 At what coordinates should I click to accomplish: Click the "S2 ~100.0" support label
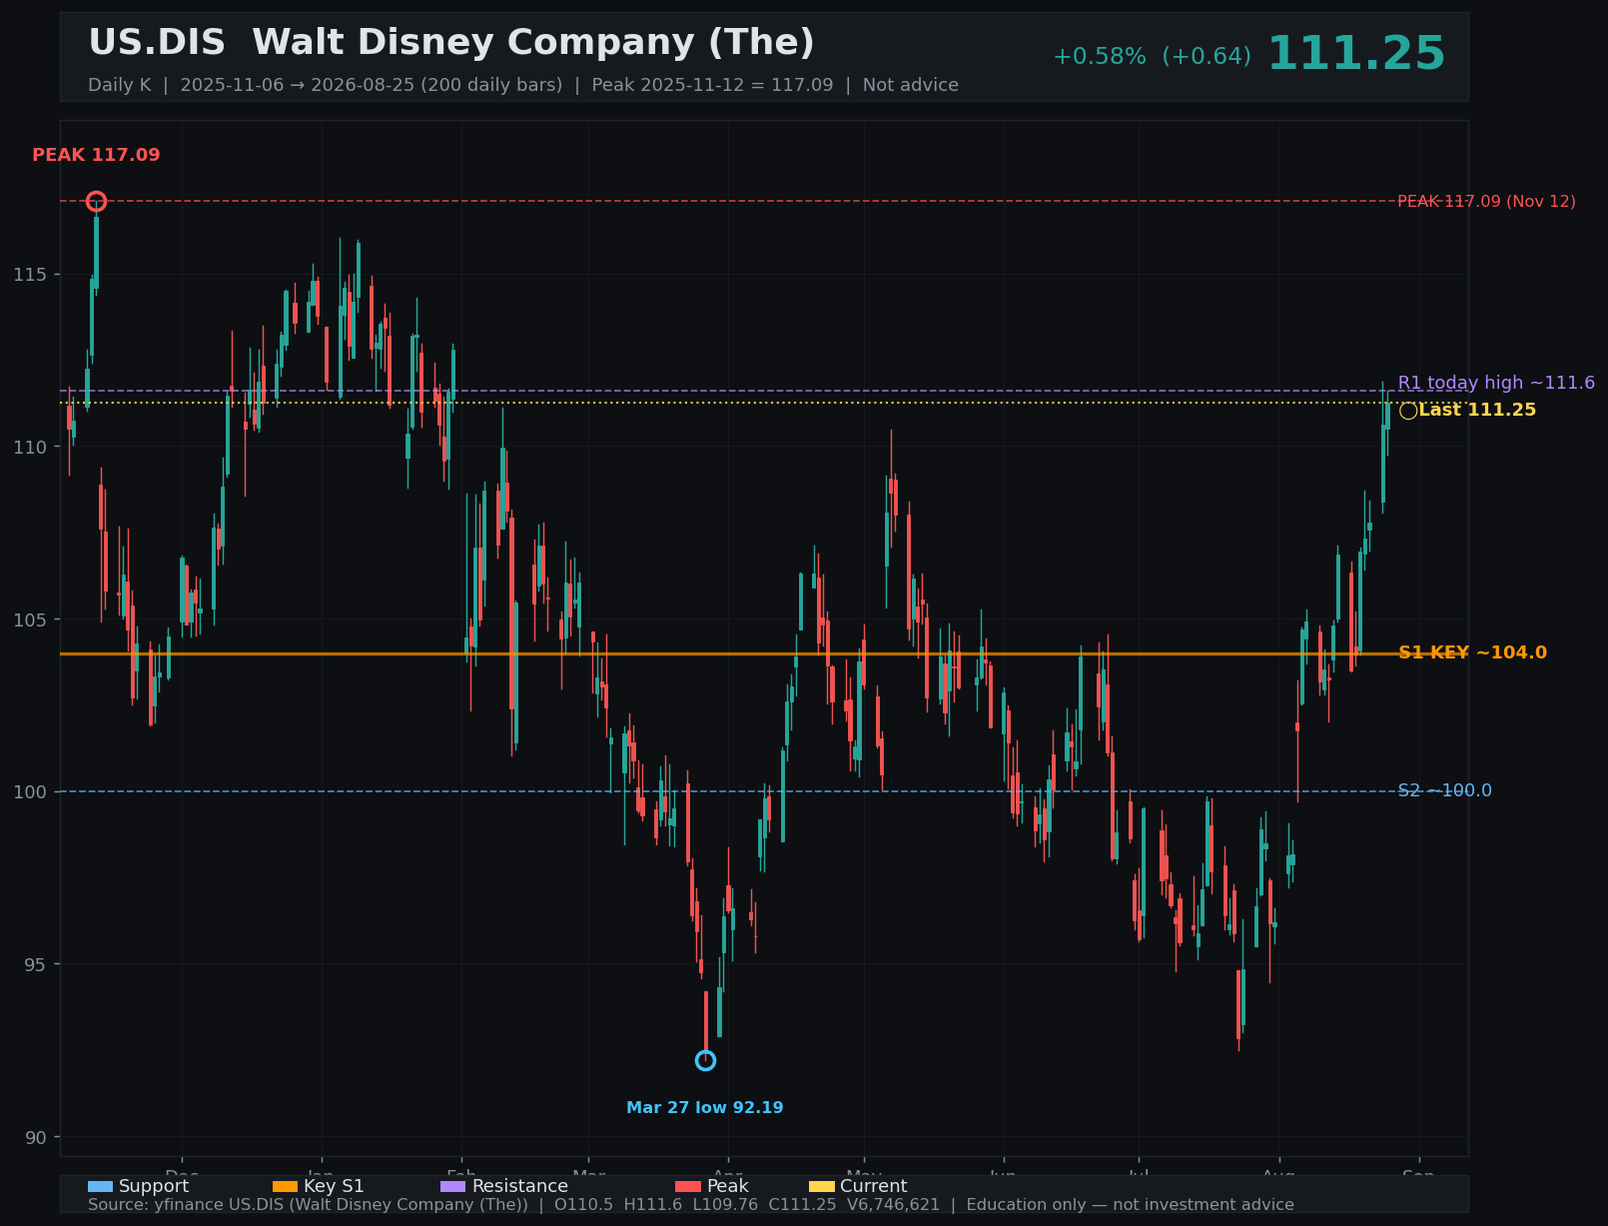point(1444,791)
